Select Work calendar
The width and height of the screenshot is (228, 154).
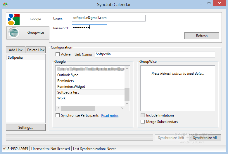pyautogui.click(x=90, y=98)
